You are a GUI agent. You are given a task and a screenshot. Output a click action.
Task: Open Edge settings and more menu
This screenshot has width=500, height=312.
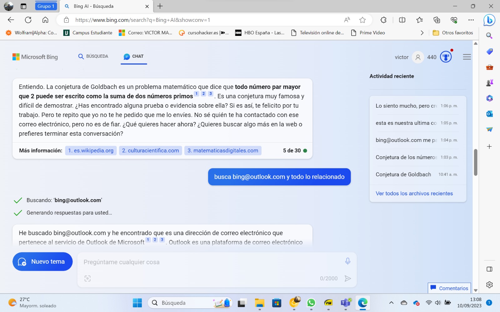pos(471,20)
